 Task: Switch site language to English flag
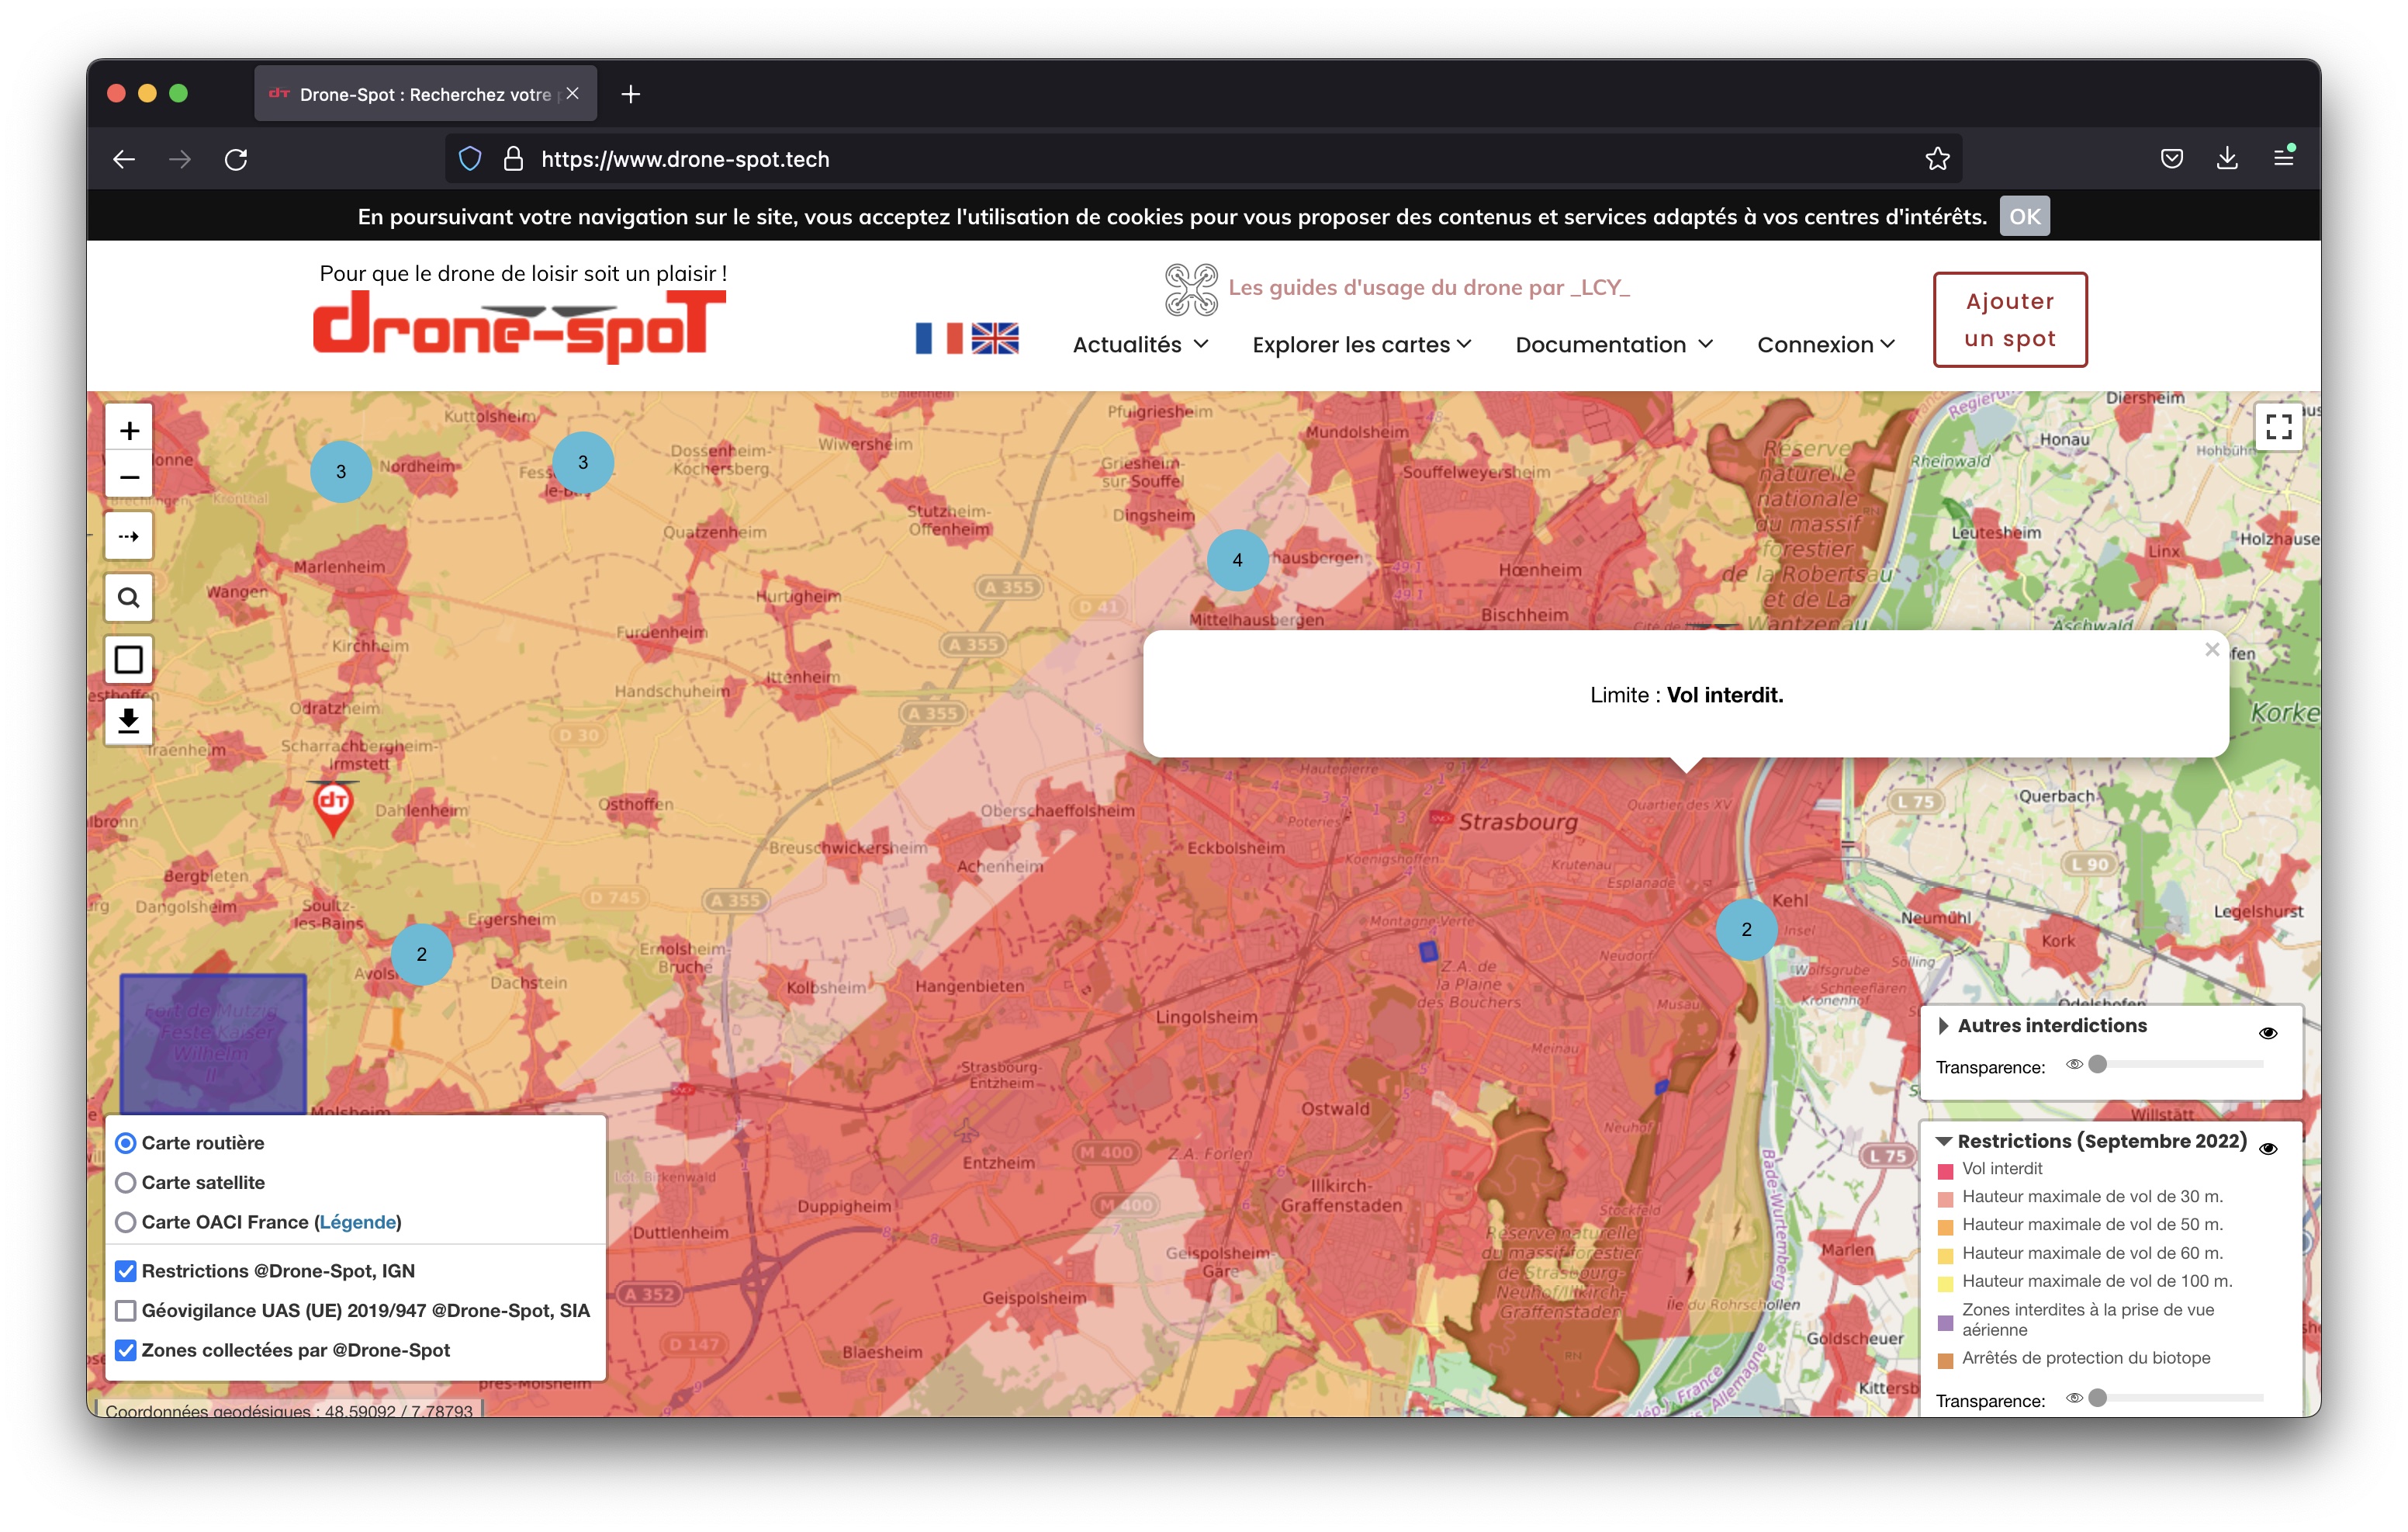coord(994,338)
